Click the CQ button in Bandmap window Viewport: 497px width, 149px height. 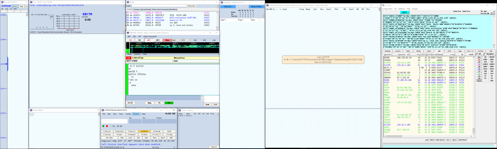pyautogui.click(x=27, y=7)
